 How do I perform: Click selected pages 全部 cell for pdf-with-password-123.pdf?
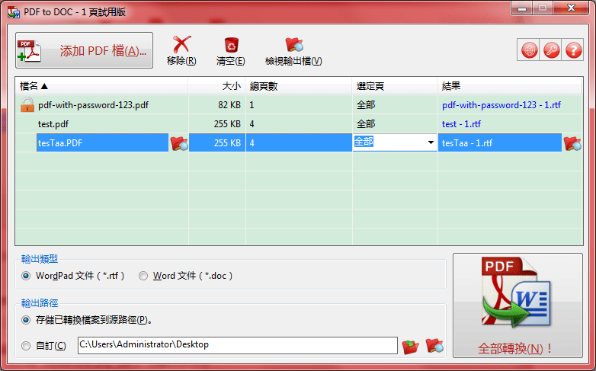[x=395, y=104]
